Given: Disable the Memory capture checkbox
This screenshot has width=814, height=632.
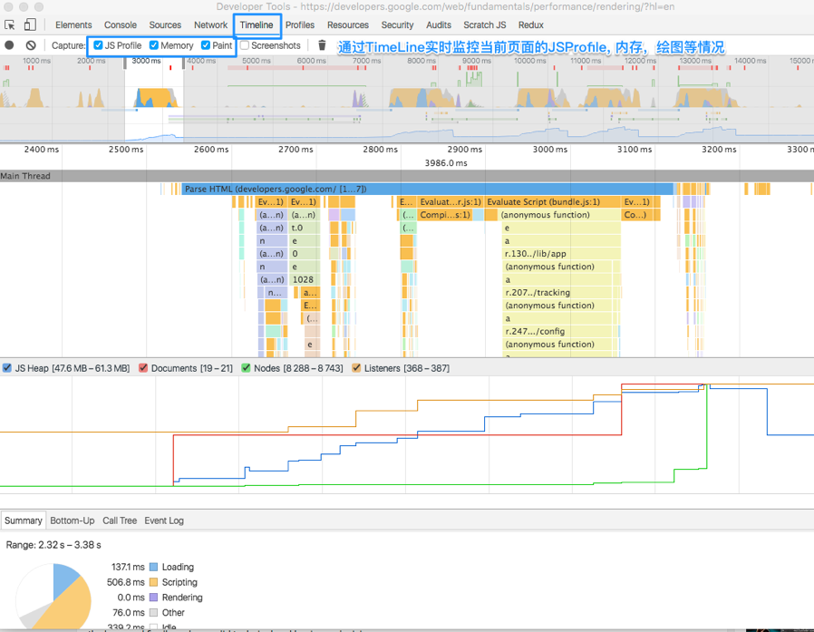Looking at the screenshot, I should 154,45.
